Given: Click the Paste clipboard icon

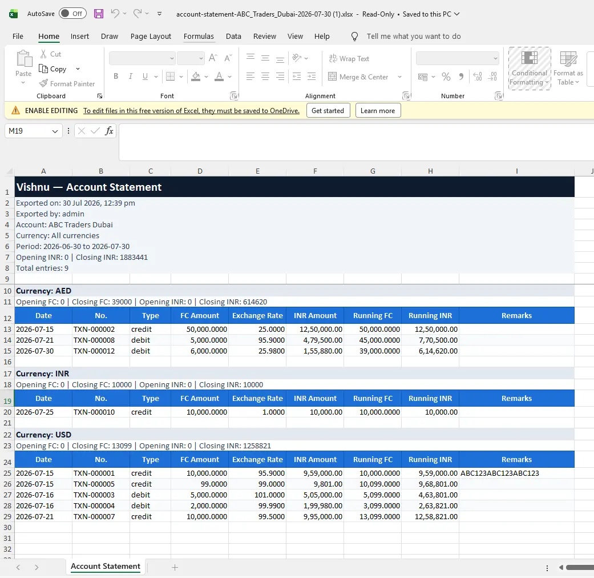Looking at the screenshot, I should pyautogui.click(x=24, y=59).
